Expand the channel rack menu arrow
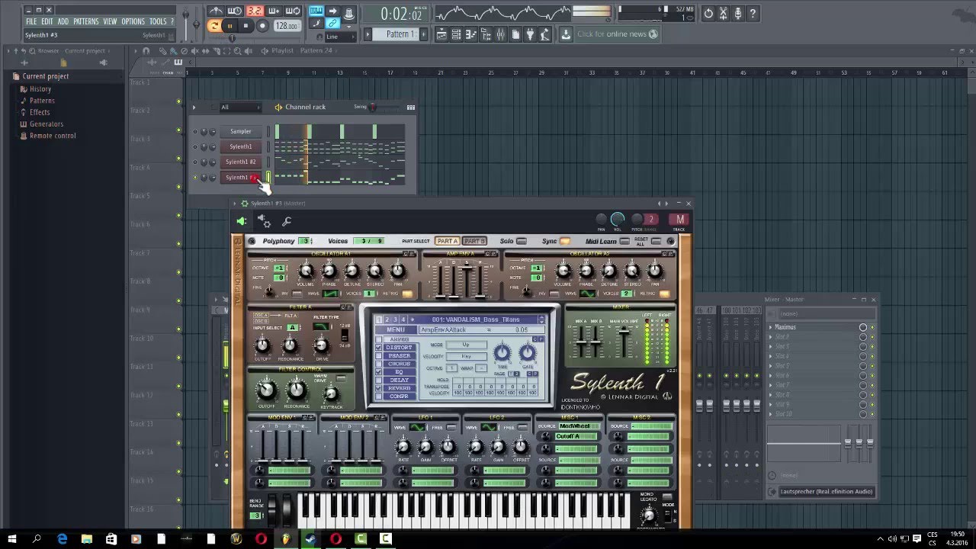The height and width of the screenshot is (549, 976). pos(194,108)
